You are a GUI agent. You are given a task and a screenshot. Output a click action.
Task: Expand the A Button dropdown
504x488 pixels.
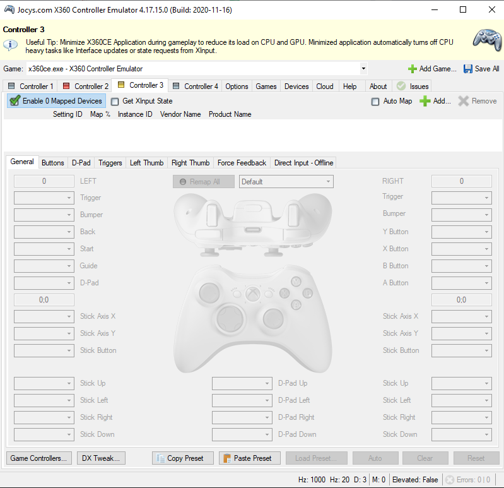(x=462, y=283)
